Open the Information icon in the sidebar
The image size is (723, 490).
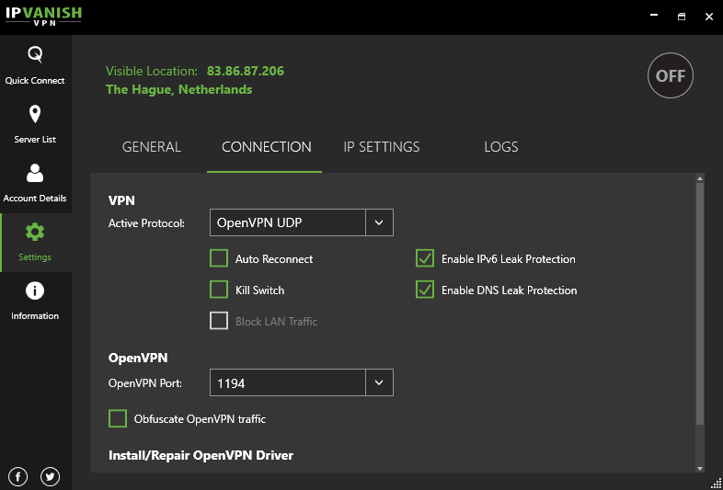(x=35, y=291)
